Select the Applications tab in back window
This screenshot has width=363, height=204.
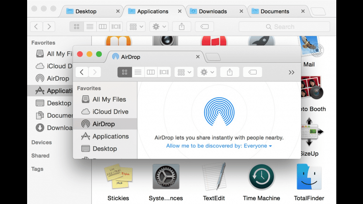pyautogui.click(x=153, y=11)
